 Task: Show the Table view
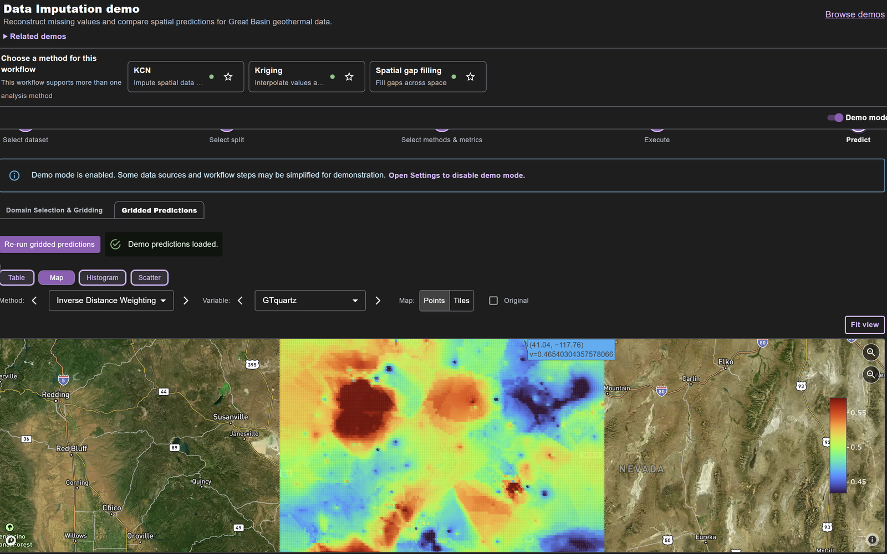[x=17, y=278]
